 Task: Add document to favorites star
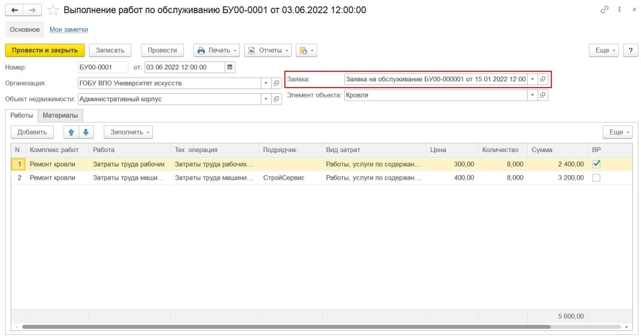[x=53, y=10]
